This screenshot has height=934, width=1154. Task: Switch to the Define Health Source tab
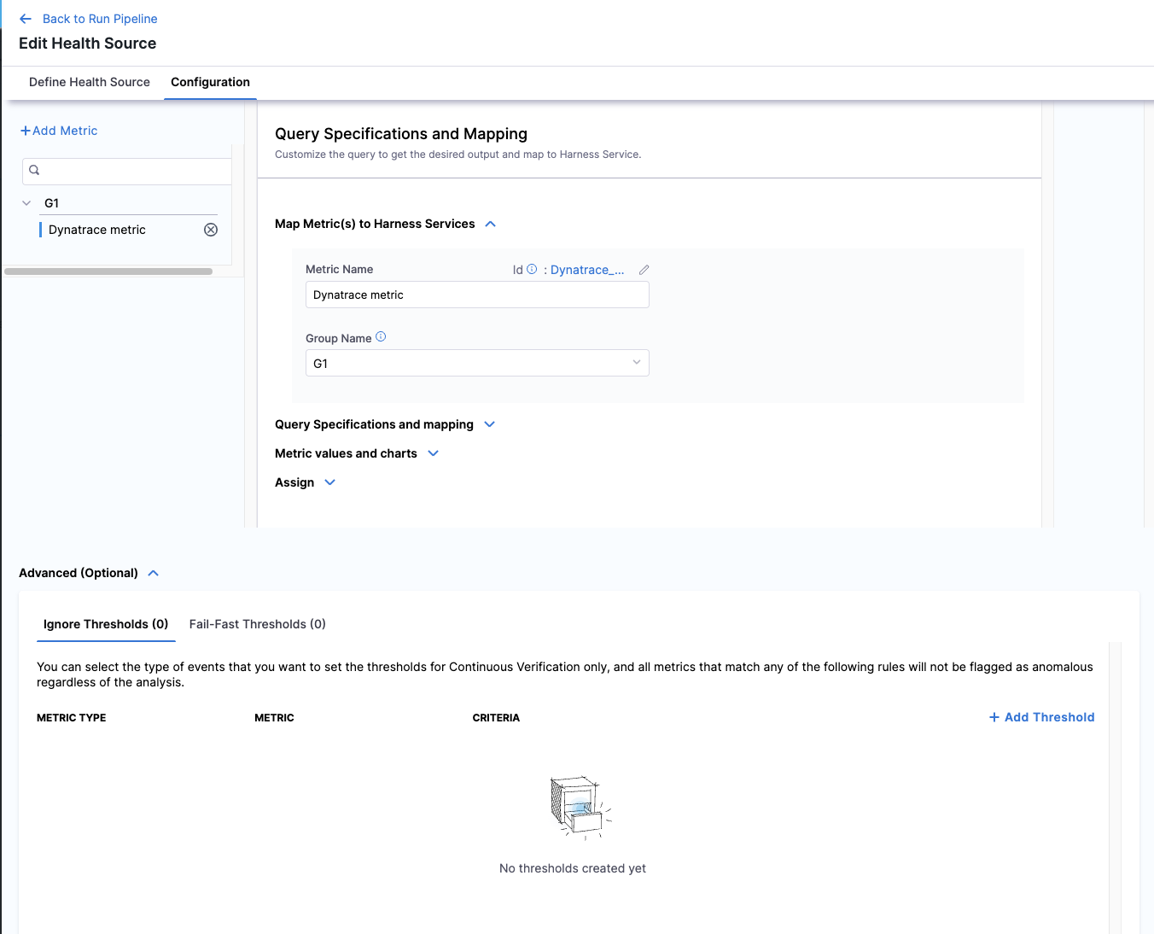pos(89,82)
